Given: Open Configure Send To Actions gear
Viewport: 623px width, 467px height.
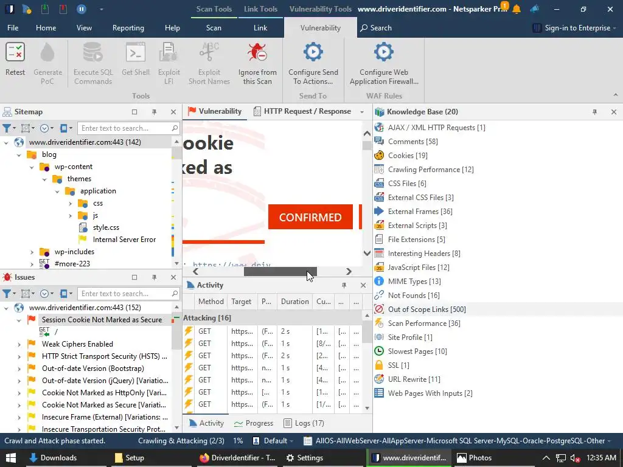Looking at the screenshot, I should pos(313,52).
